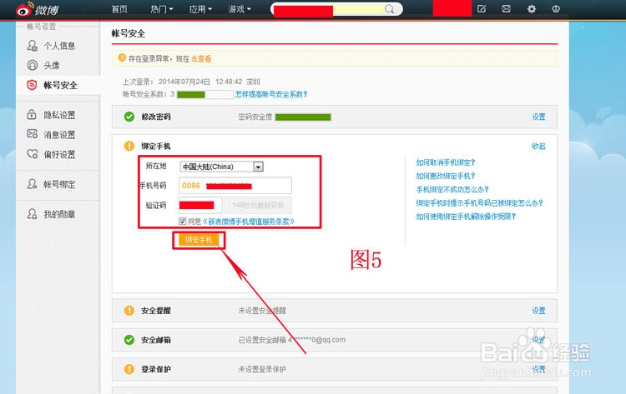Click the 验证码 input field
The height and width of the screenshot is (394, 626).
200,205
